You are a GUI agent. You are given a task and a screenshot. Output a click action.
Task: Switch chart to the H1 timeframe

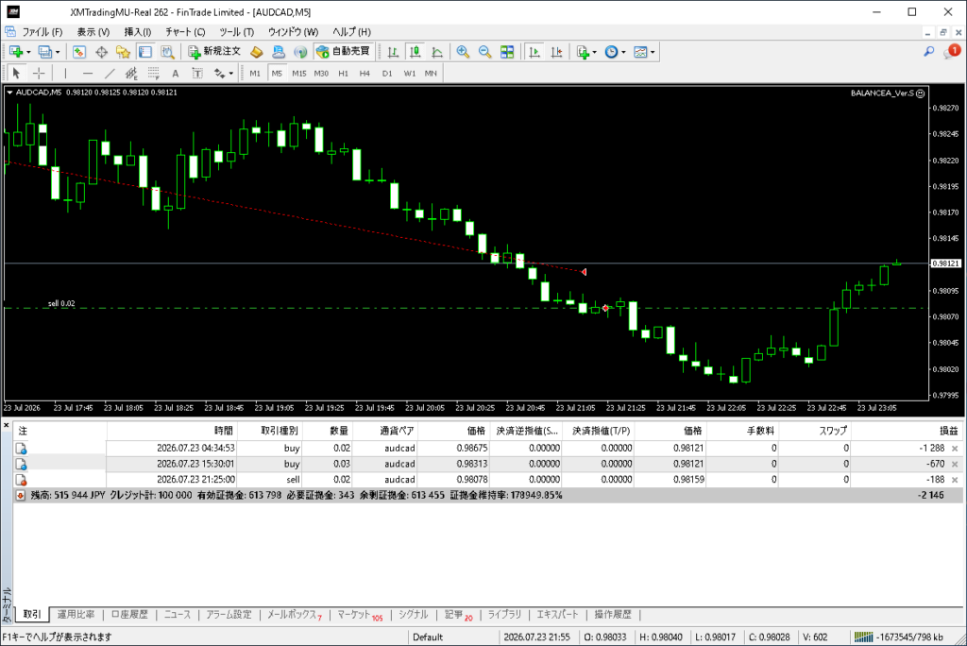click(x=344, y=74)
